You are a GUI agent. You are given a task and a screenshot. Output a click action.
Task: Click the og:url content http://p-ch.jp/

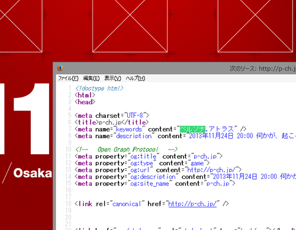[211, 170]
